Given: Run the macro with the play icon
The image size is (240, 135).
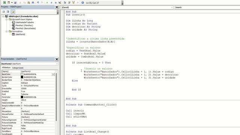Looking at the screenshot, I should (x=47, y=3).
